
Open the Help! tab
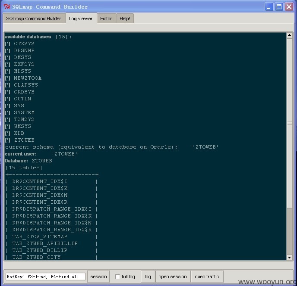pyautogui.click(x=125, y=19)
